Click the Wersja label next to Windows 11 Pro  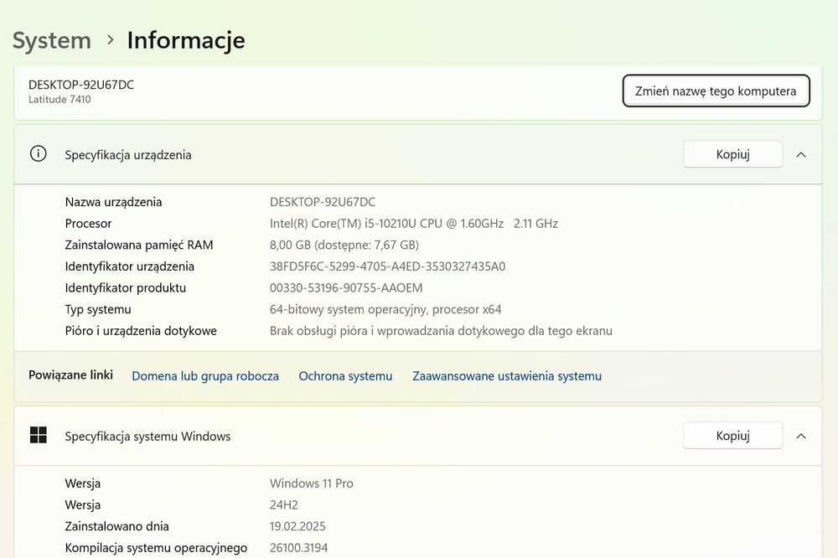click(x=83, y=483)
